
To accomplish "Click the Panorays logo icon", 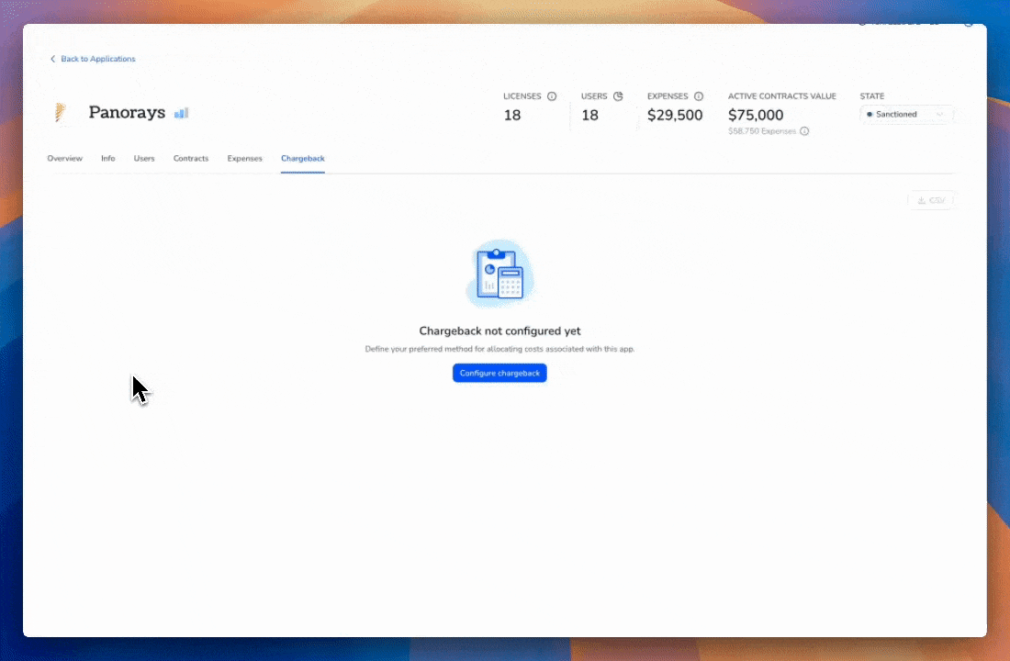I will pyautogui.click(x=60, y=113).
